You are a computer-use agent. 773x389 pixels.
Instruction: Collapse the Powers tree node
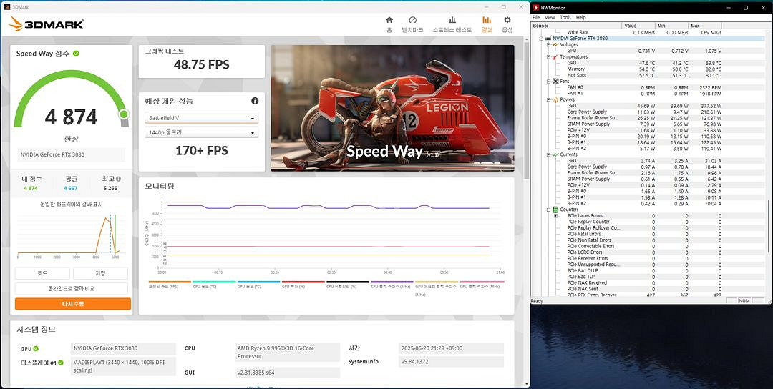(x=548, y=99)
